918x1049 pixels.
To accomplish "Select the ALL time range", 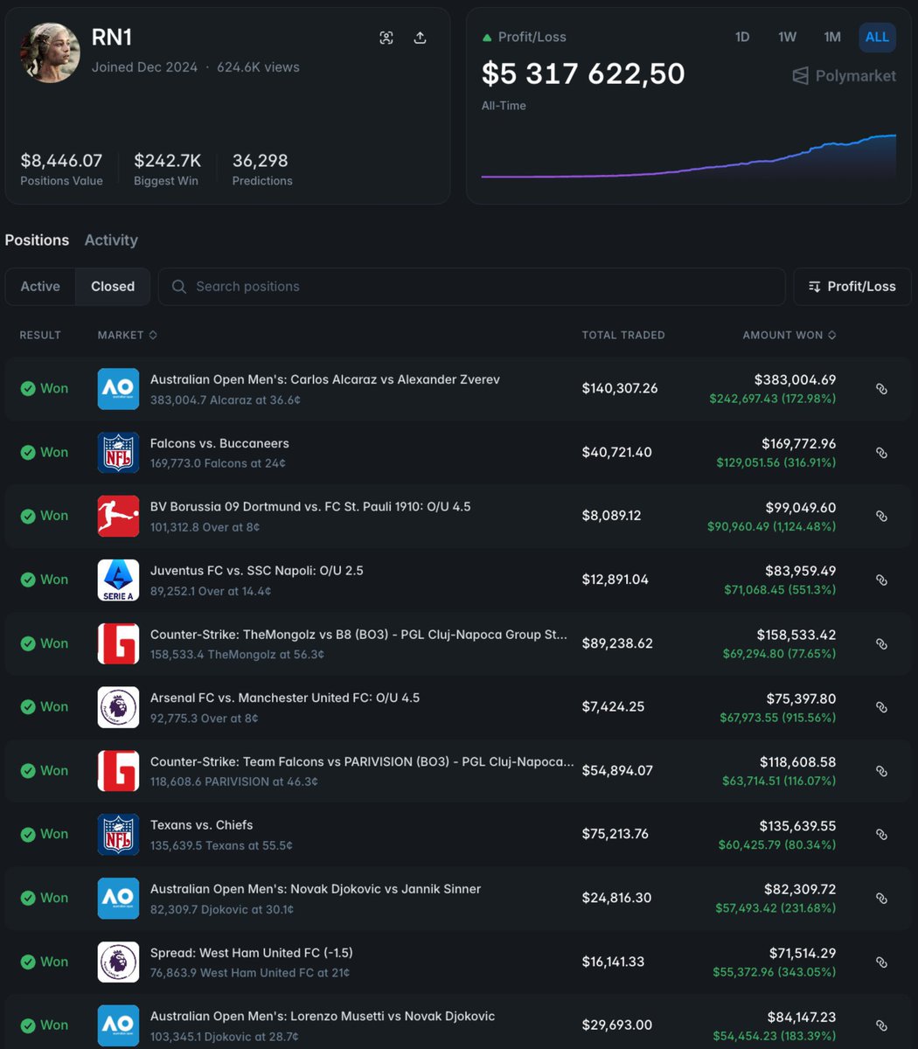I will coord(877,37).
